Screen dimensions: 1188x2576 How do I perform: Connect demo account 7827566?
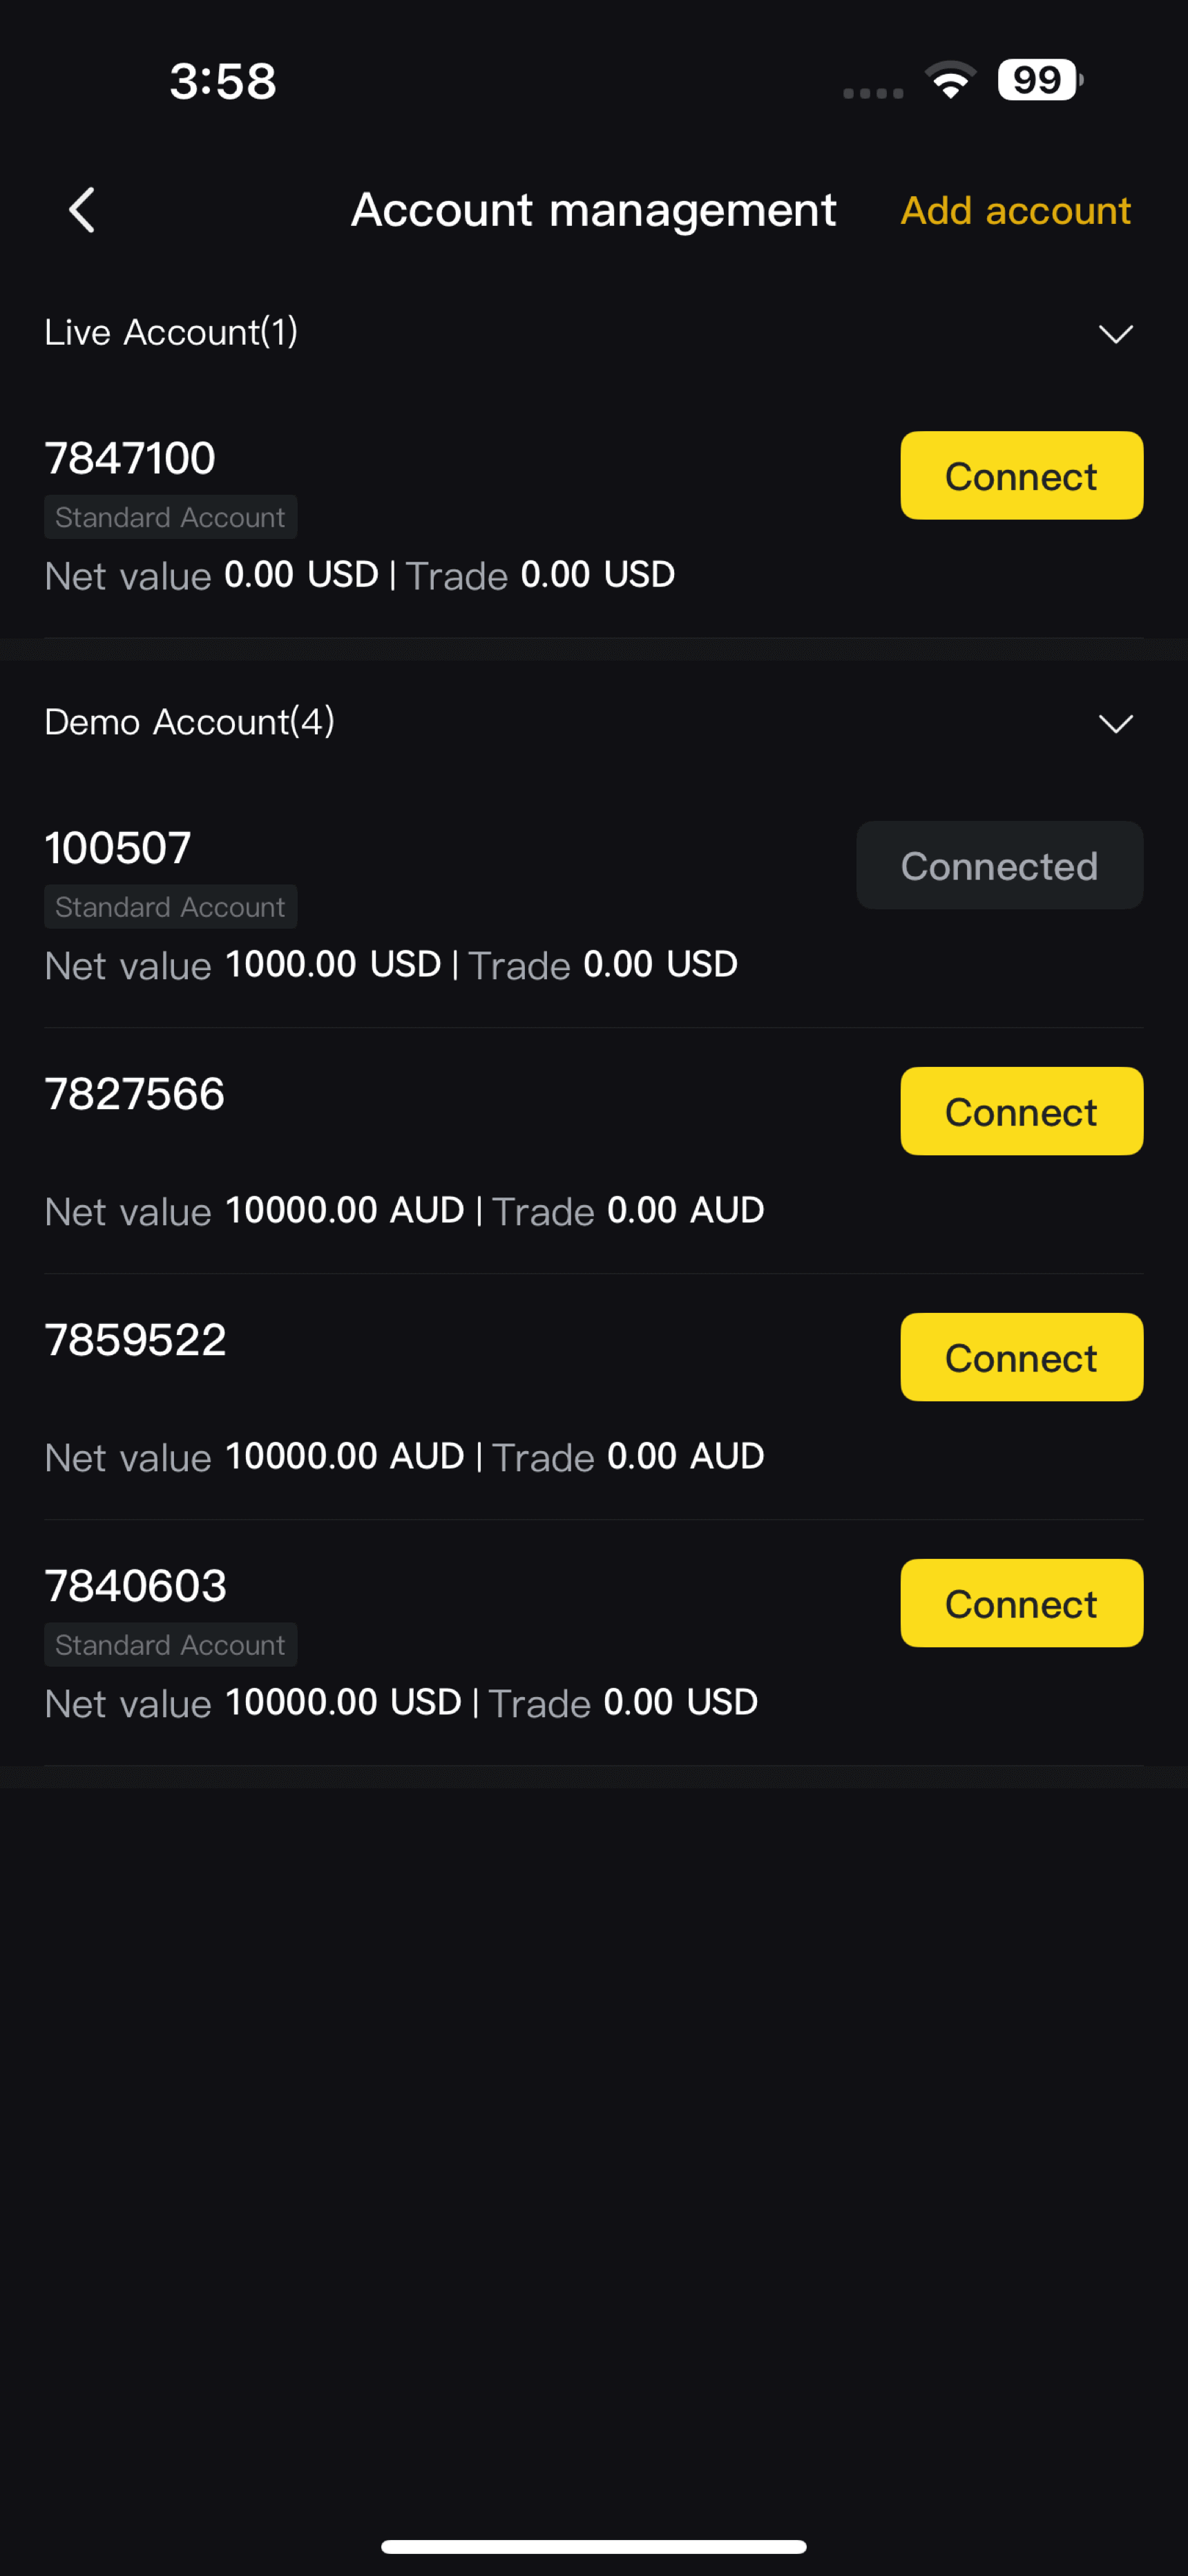click(x=1021, y=1112)
